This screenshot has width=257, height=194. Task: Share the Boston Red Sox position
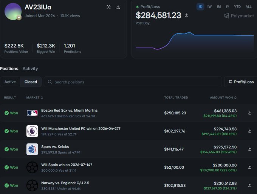click(249, 113)
